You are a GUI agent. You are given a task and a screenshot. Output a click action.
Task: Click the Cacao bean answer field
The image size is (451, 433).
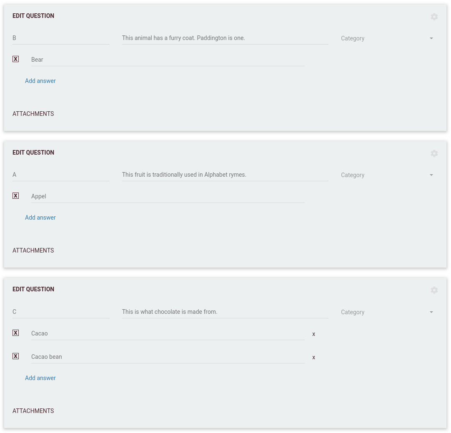pos(168,357)
